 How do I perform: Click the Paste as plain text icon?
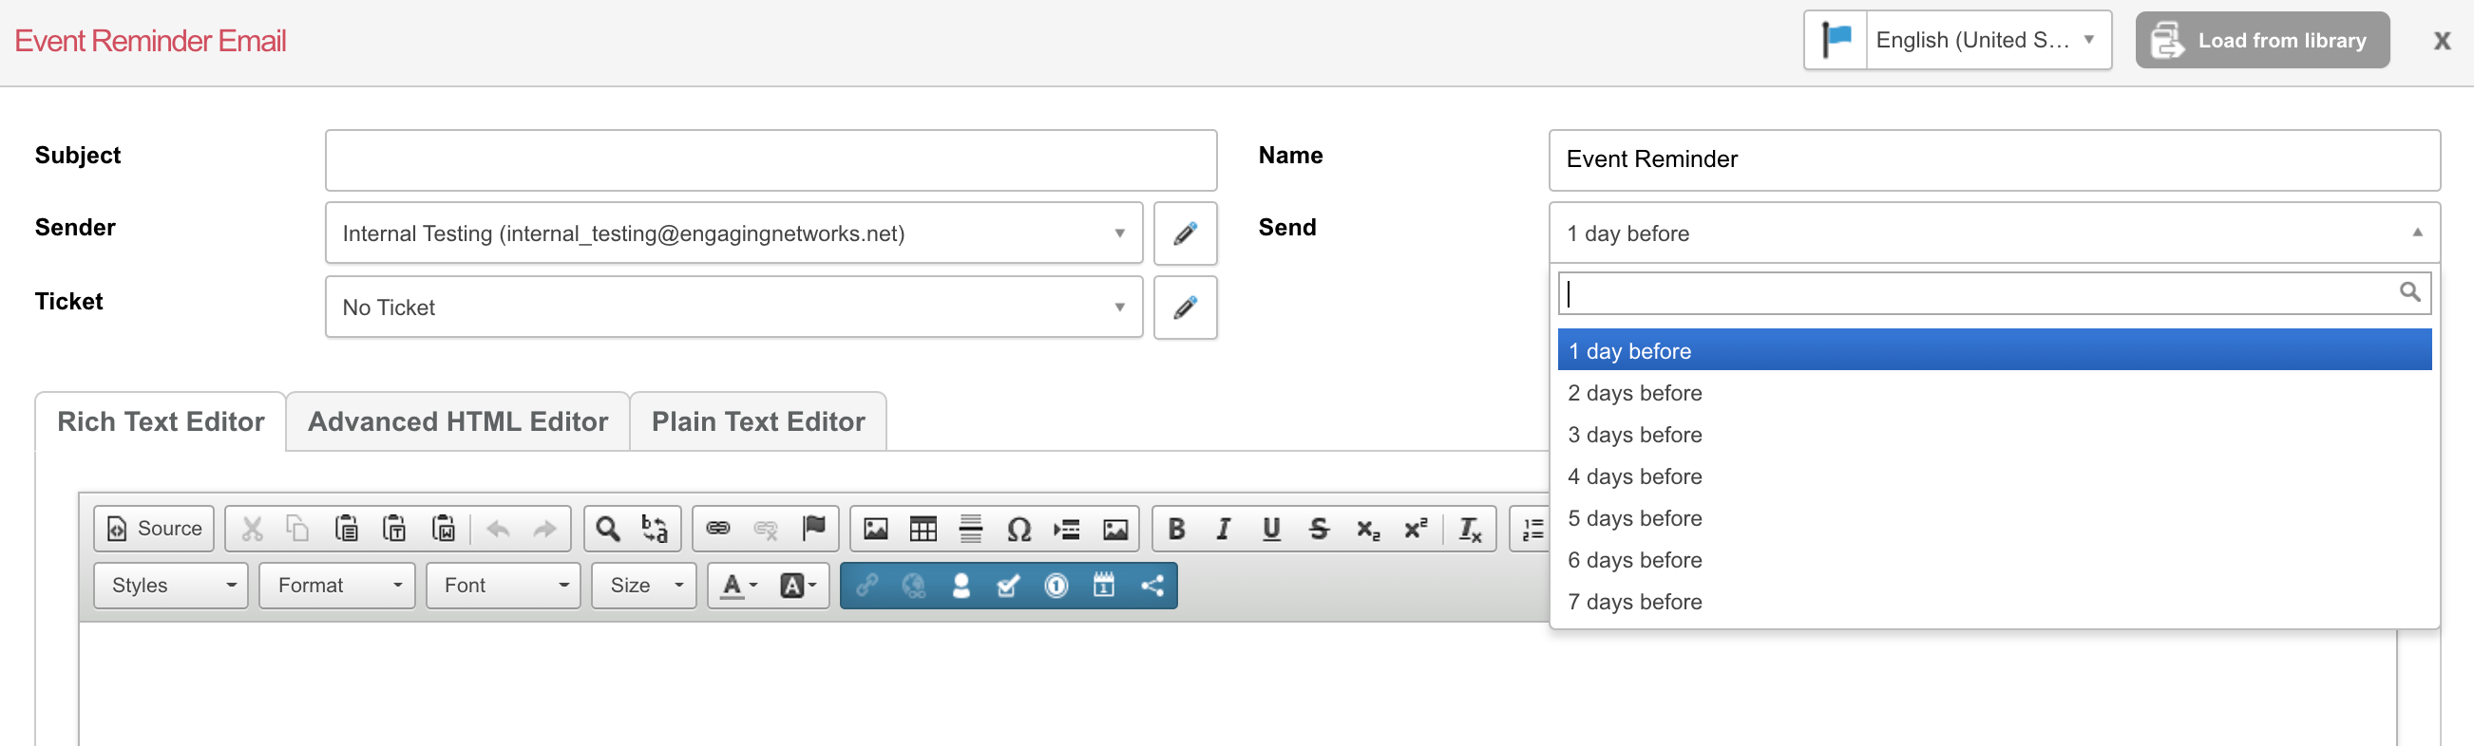click(393, 529)
